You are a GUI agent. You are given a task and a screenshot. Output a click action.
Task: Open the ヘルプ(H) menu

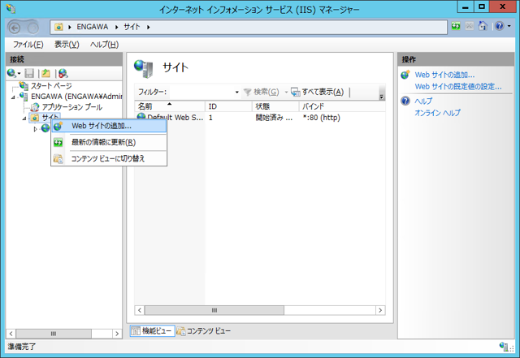[x=104, y=45]
